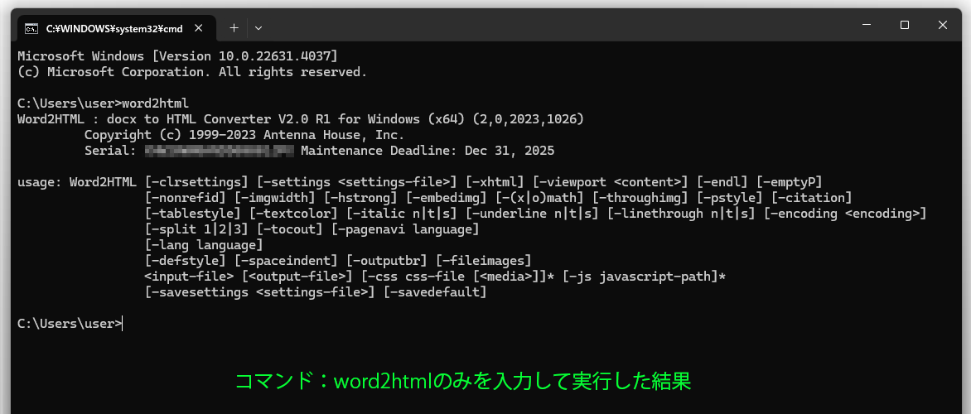
Task: Click the green Japanese caption text
Action: [462, 382]
